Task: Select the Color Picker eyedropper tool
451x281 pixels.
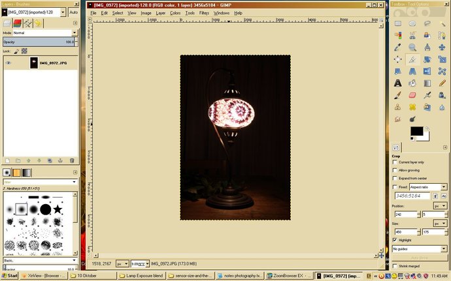Action: 398,47
